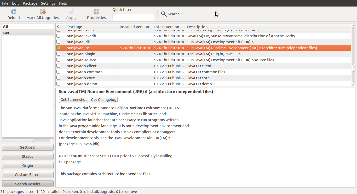
Task: Sort by Latest Version column header
Action: (169, 27)
